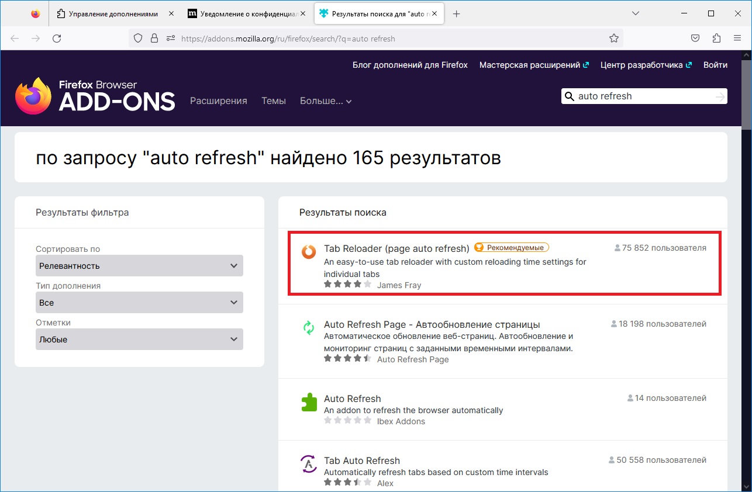Image resolution: width=752 pixels, height=492 pixels.
Task: Click 18 198 пользователей count
Action: [658, 324]
